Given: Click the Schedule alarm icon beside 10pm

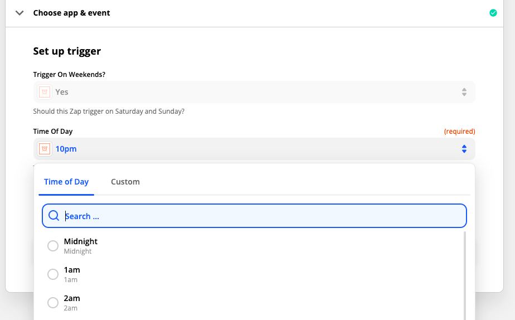Looking at the screenshot, I should pyautogui.click(x=45, y=149).
